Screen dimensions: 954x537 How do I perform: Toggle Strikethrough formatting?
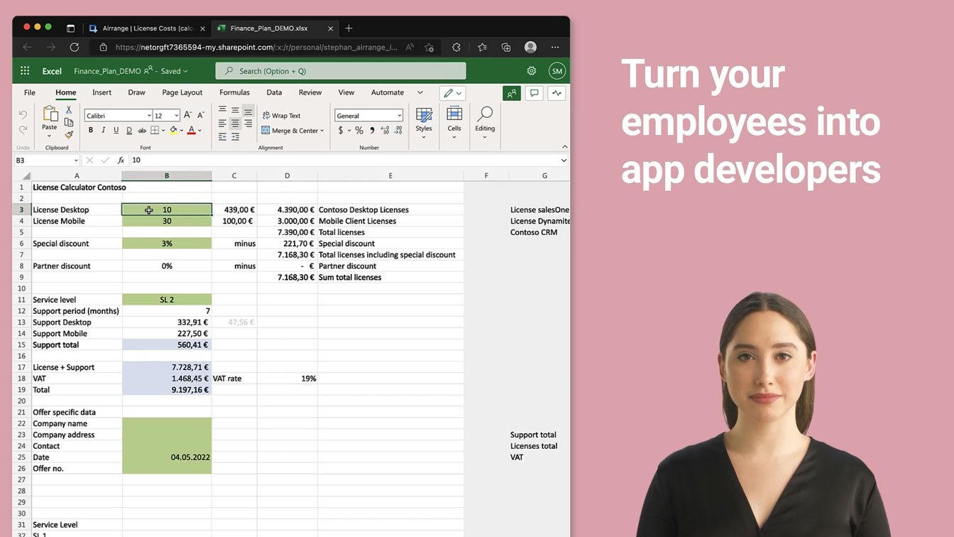pyautogui.click(x=142, y=131)
